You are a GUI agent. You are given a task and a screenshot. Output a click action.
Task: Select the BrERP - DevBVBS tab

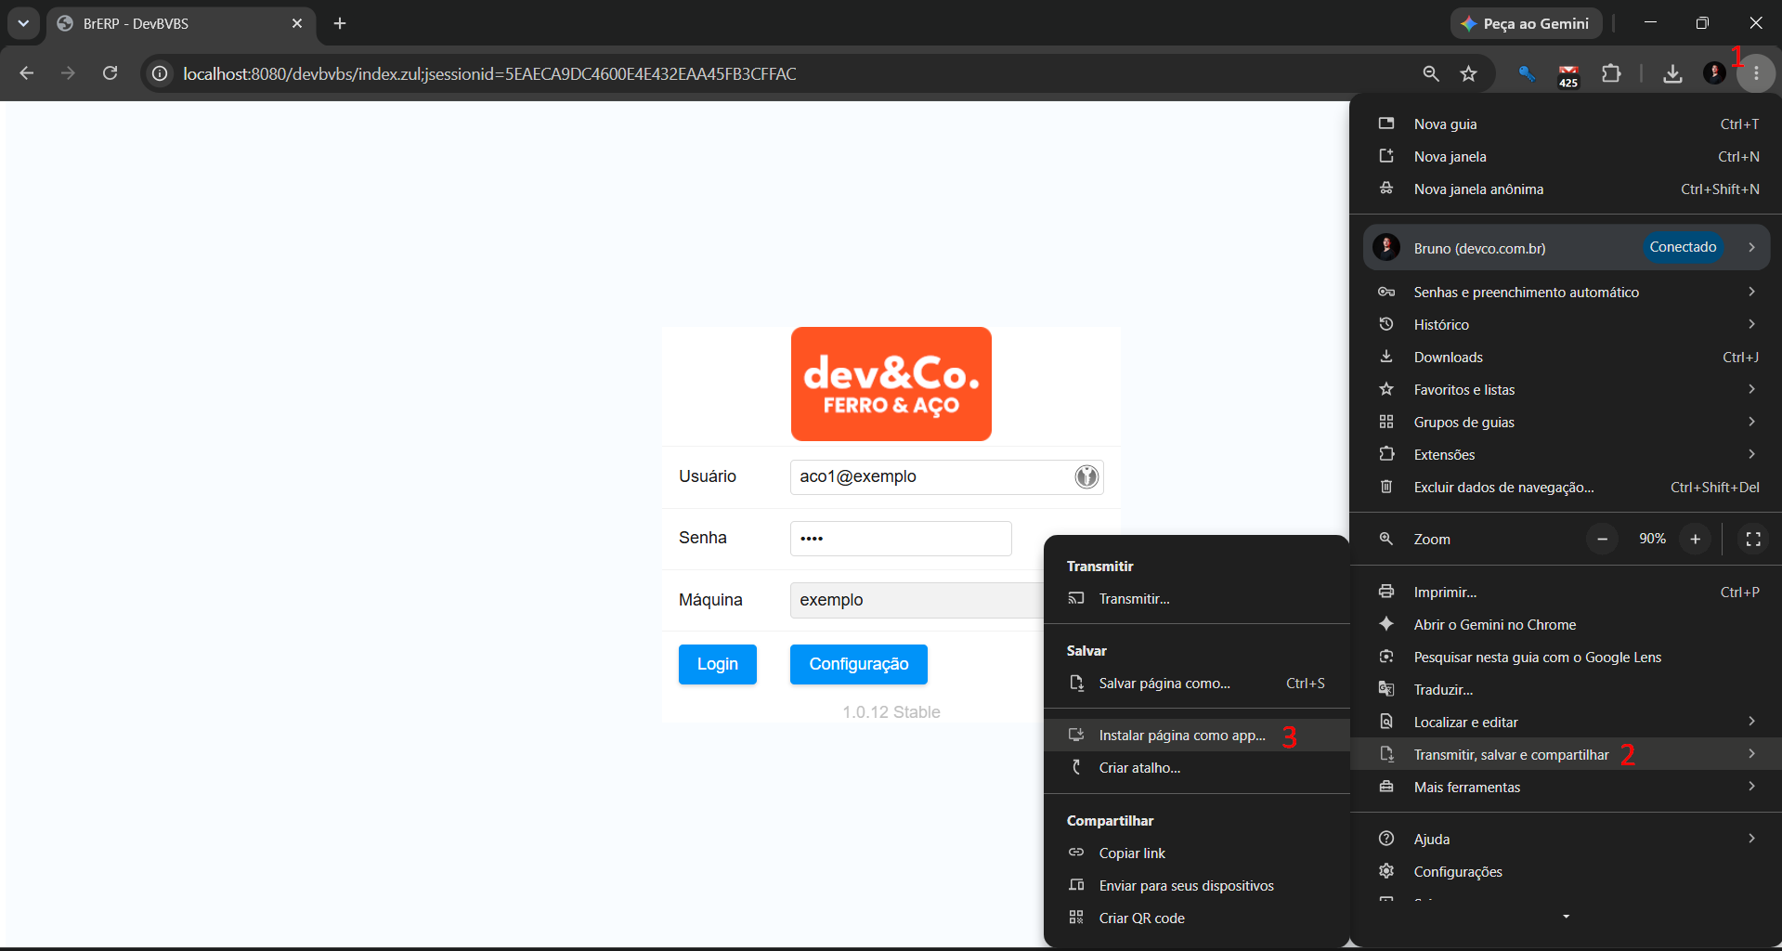point(180,23)
